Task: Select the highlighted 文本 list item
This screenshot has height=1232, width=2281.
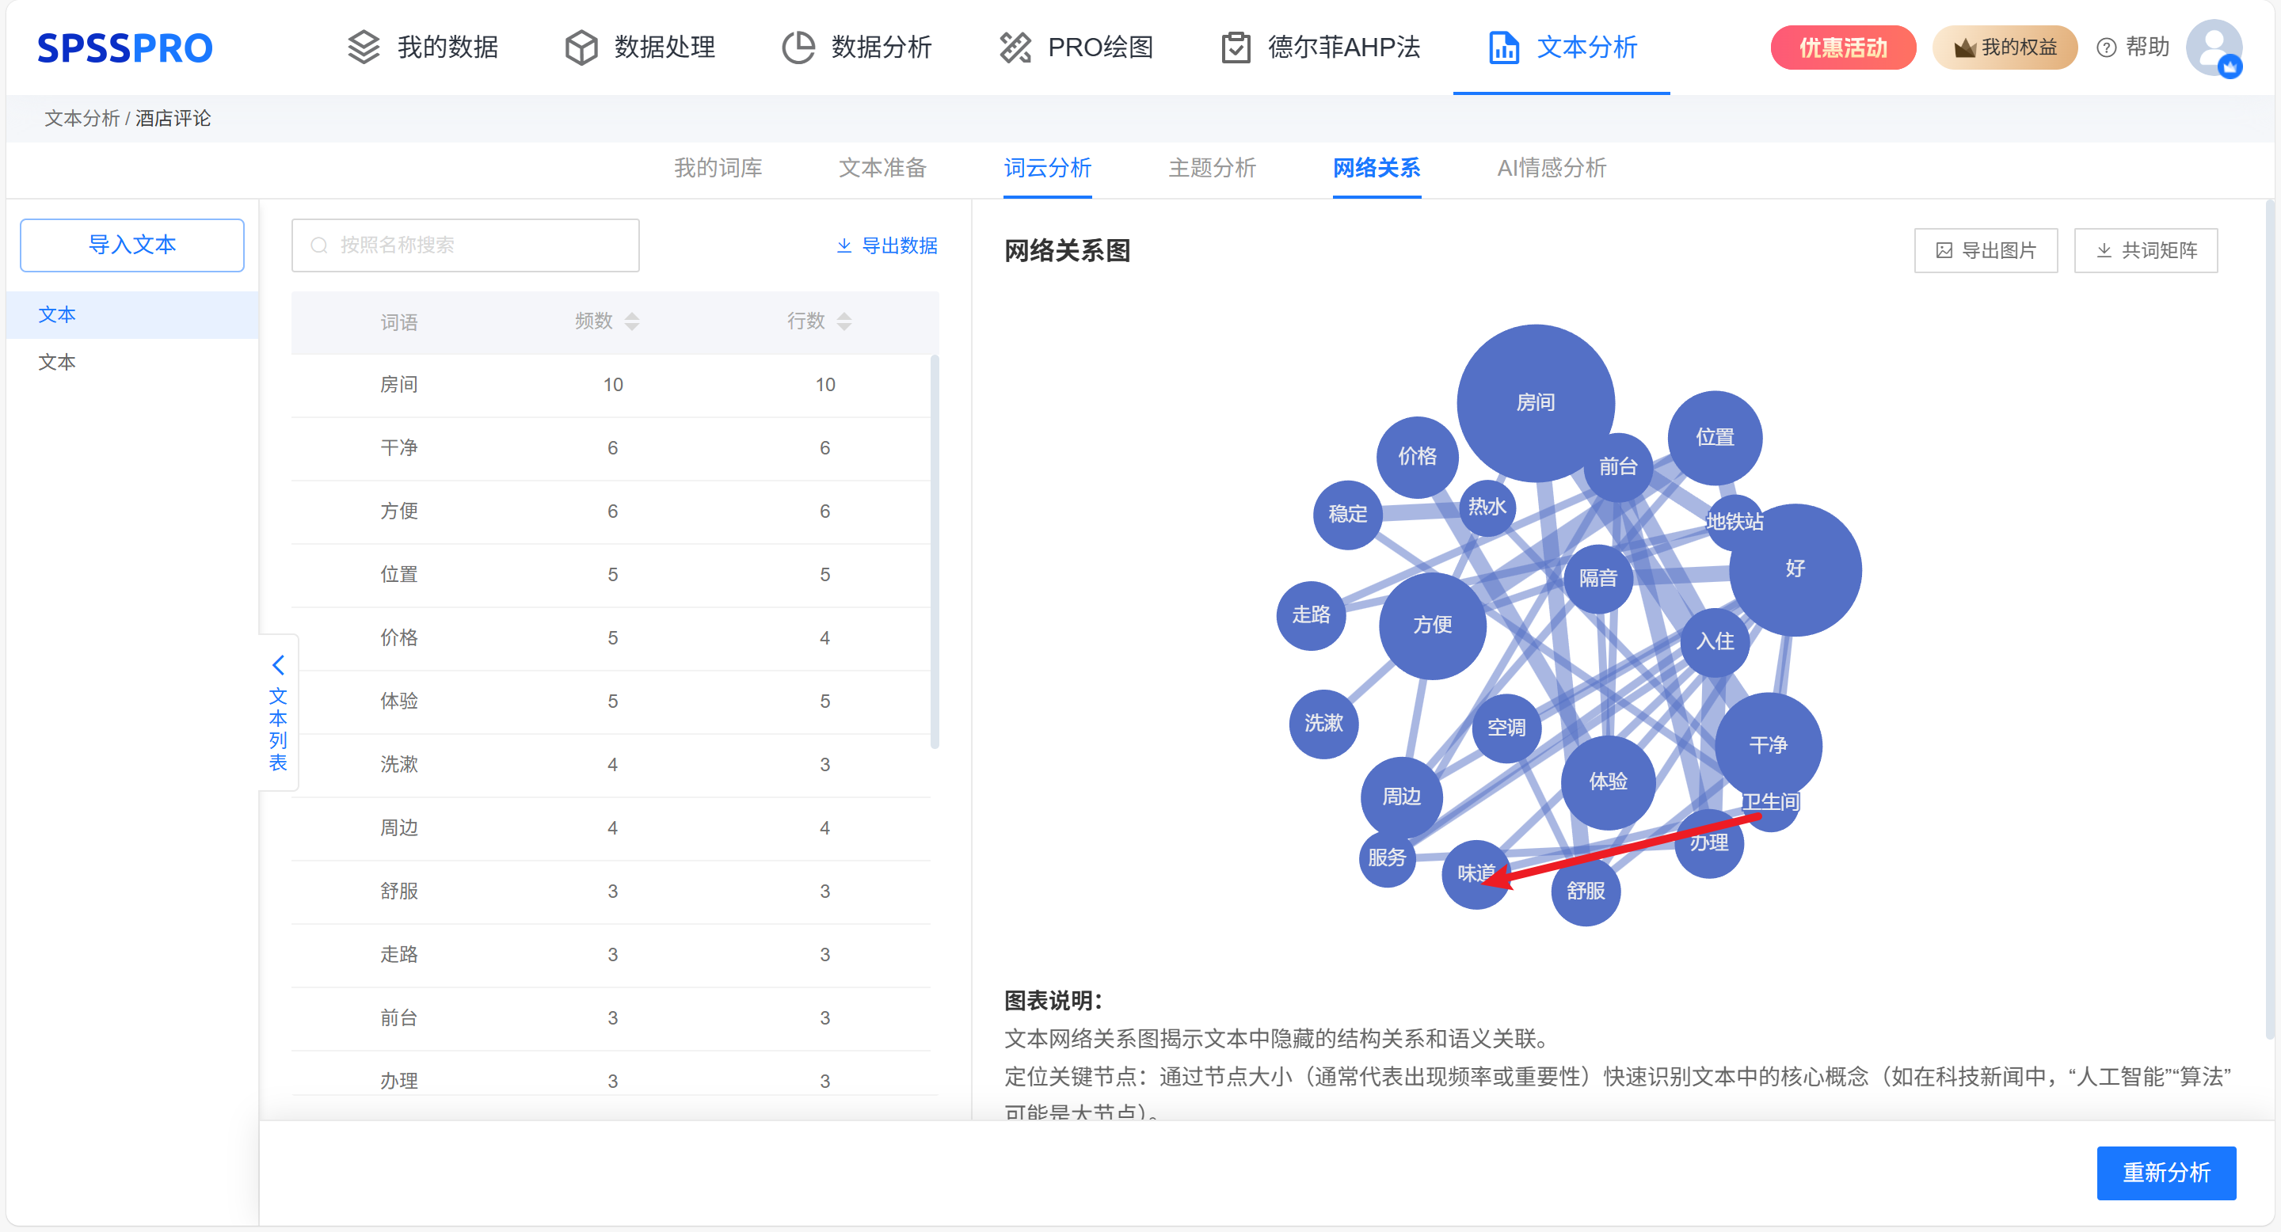Action: pos(58,315)
